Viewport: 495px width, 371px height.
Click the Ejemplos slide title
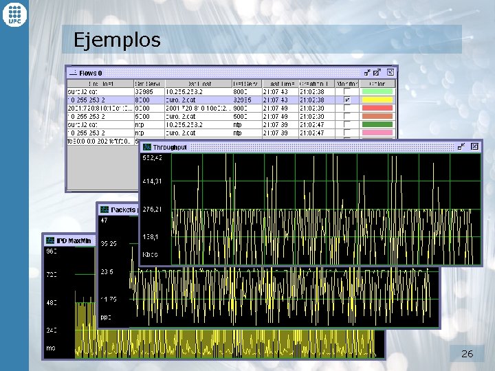click(x=117, y=40)
